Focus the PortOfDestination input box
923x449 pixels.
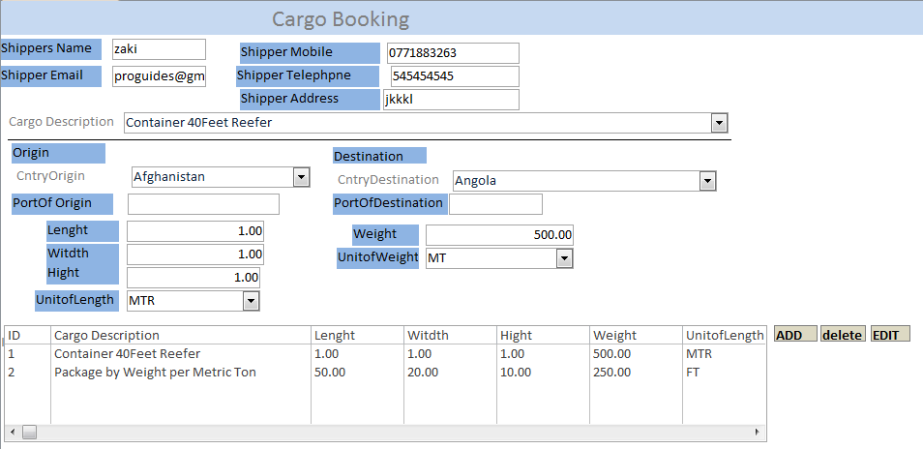(495, 204)
